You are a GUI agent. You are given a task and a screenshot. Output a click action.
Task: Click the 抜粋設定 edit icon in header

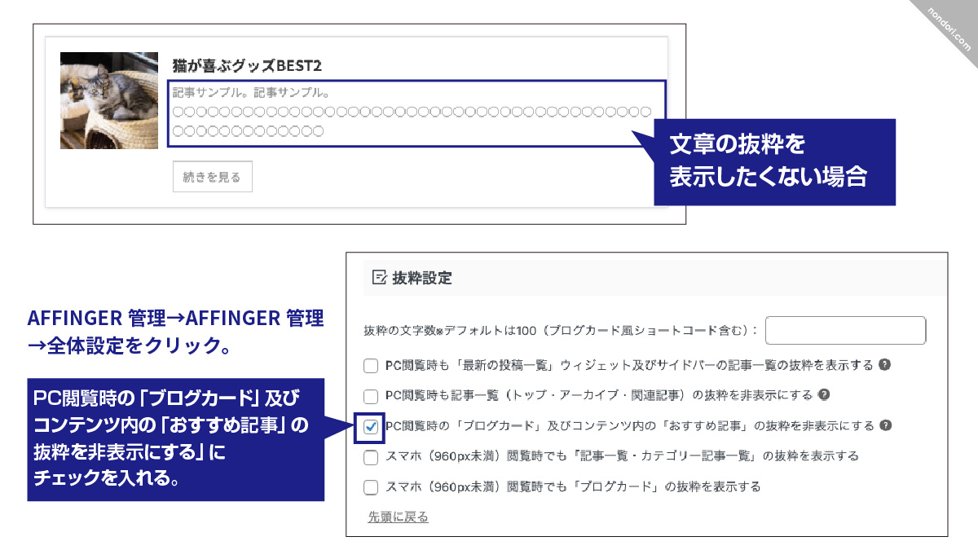(x=379, y=277)
